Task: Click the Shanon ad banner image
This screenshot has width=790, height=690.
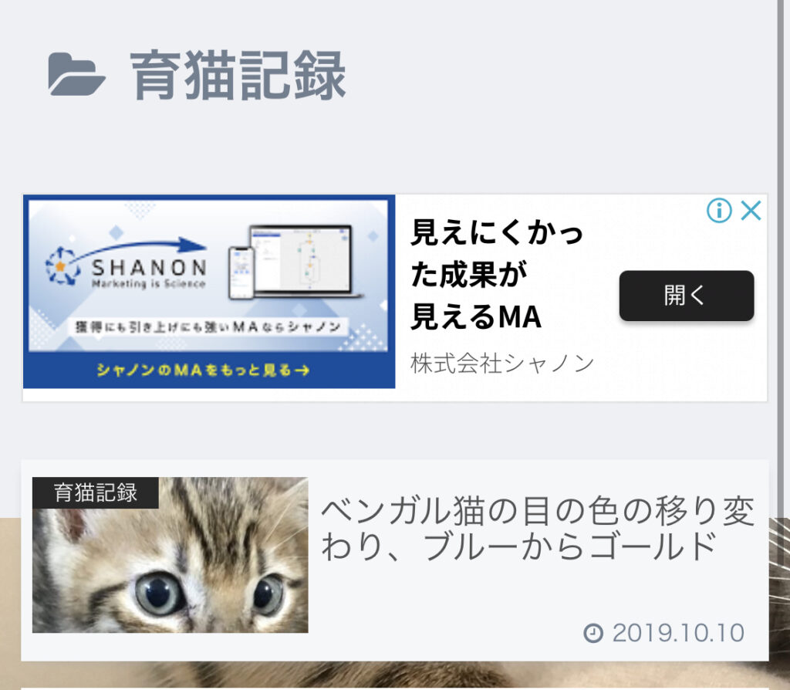Action: (x=208, y=291)
